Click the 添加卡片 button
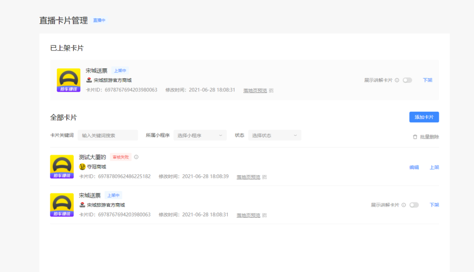Screen dimensions: 474x272 coord(424,117)
